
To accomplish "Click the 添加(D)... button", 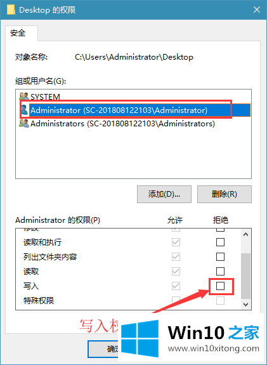I will [x=164, y=194].
